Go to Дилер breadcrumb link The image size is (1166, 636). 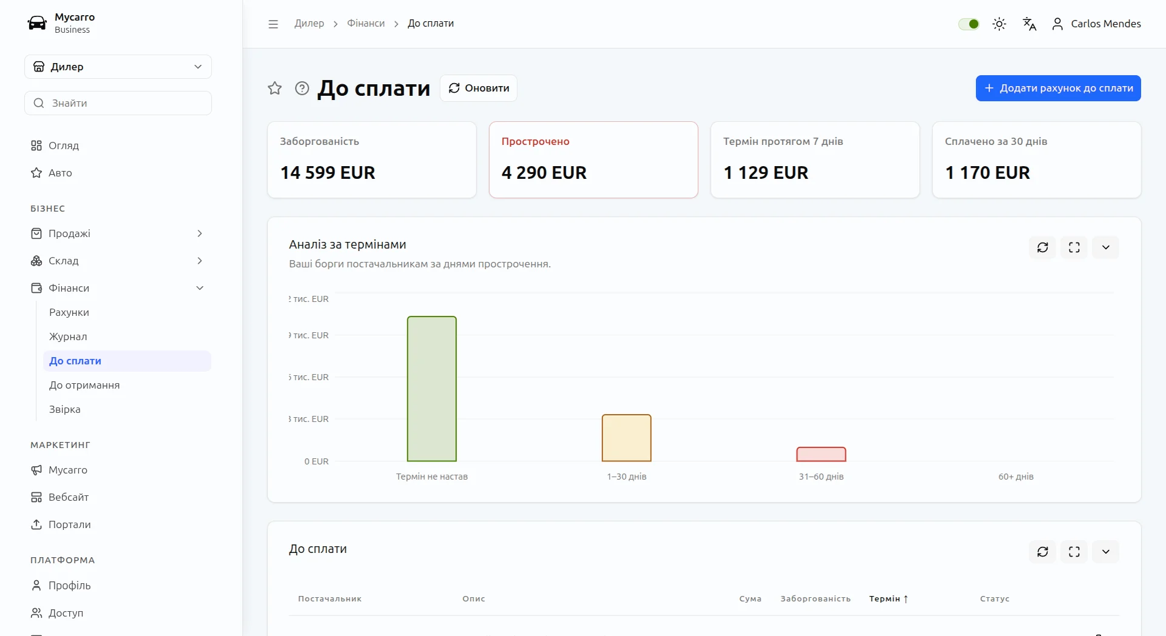pos(309,24)
